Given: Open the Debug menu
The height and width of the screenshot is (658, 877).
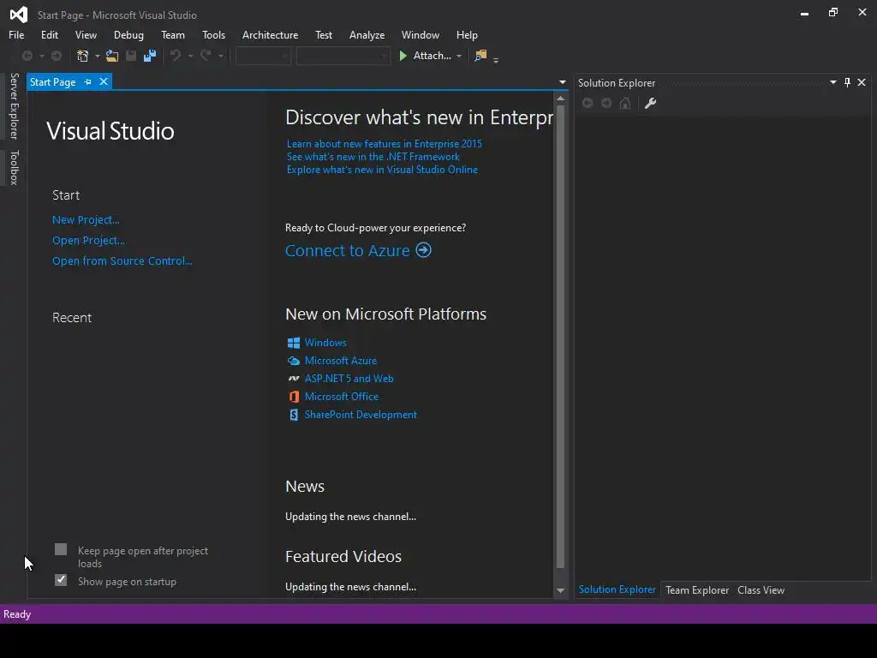Looking at the screenshot, I should [x=128, y=34].
